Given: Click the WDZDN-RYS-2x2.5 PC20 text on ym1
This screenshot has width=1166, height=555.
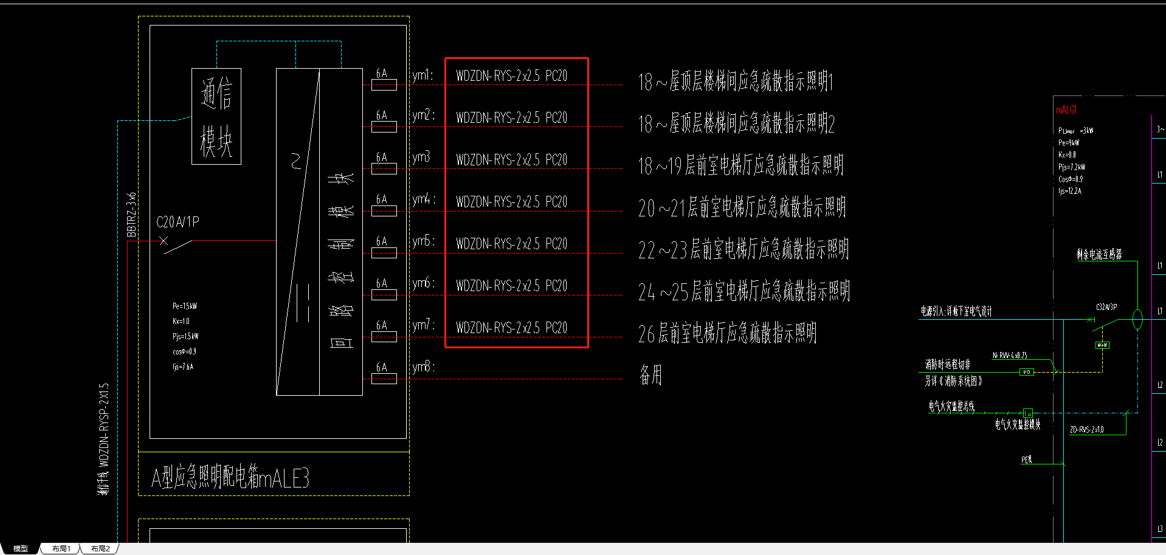Looking at the screenshot, I should coord(511,76).
